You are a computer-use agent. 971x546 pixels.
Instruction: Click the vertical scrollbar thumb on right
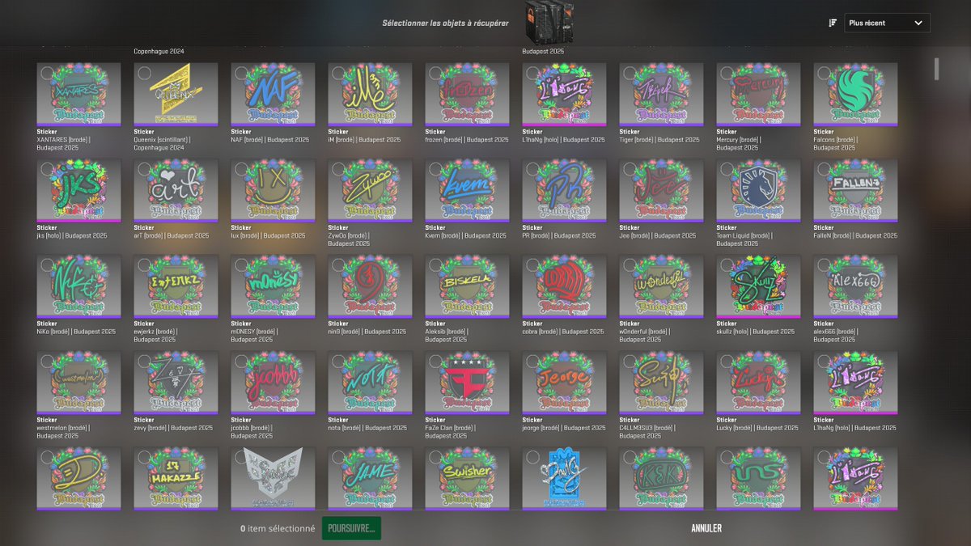[936, 69]
